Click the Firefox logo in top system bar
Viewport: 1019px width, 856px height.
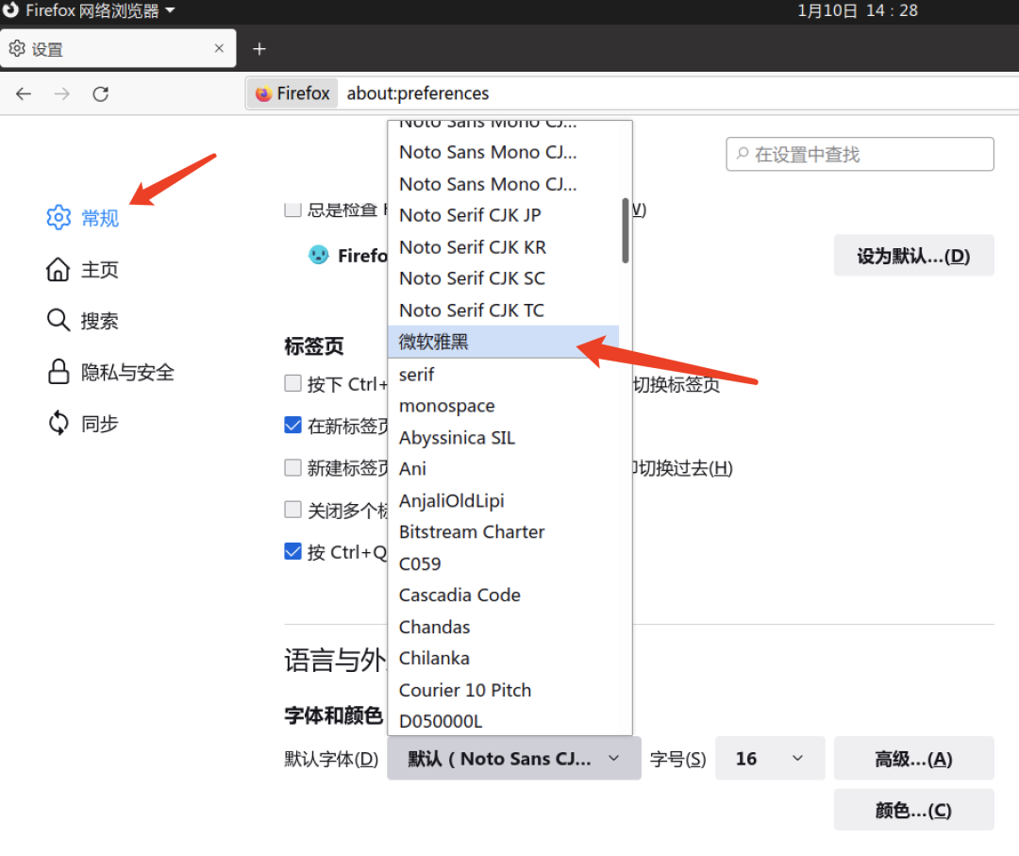[x=11, y=10]
